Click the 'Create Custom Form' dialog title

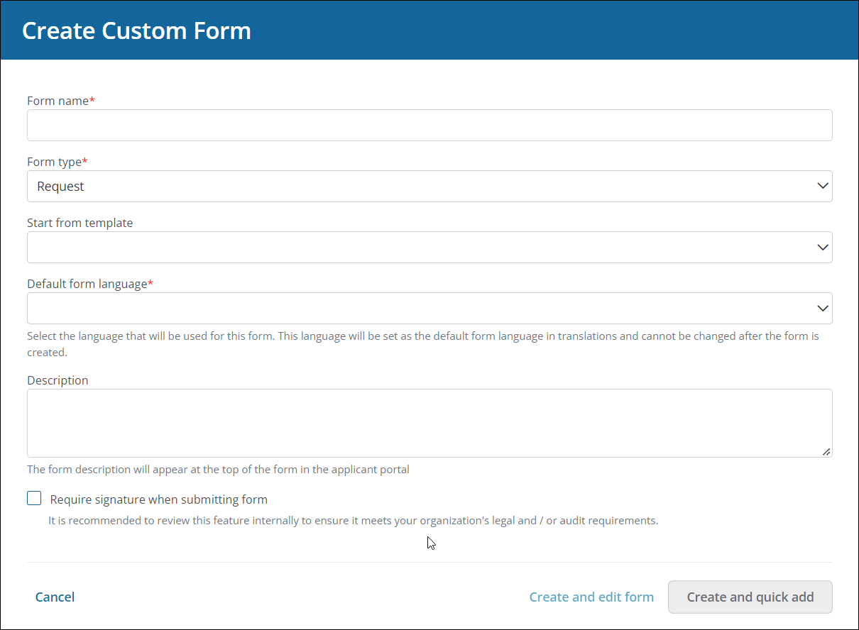[136, 31]
